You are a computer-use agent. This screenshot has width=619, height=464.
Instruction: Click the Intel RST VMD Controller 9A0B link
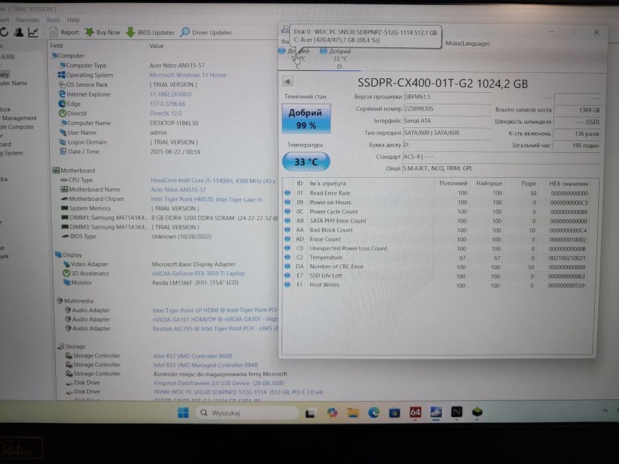coord(192,356)
